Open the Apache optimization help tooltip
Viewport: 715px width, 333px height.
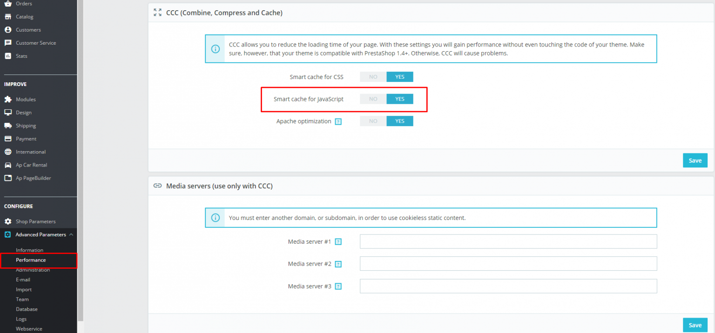pos(338,121)
